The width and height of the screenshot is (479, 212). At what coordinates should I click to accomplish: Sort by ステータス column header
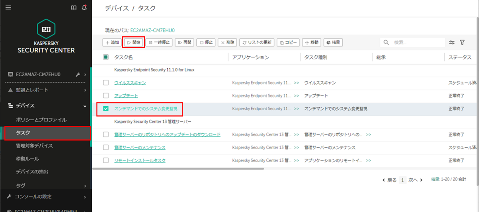[x=459, y=57]
